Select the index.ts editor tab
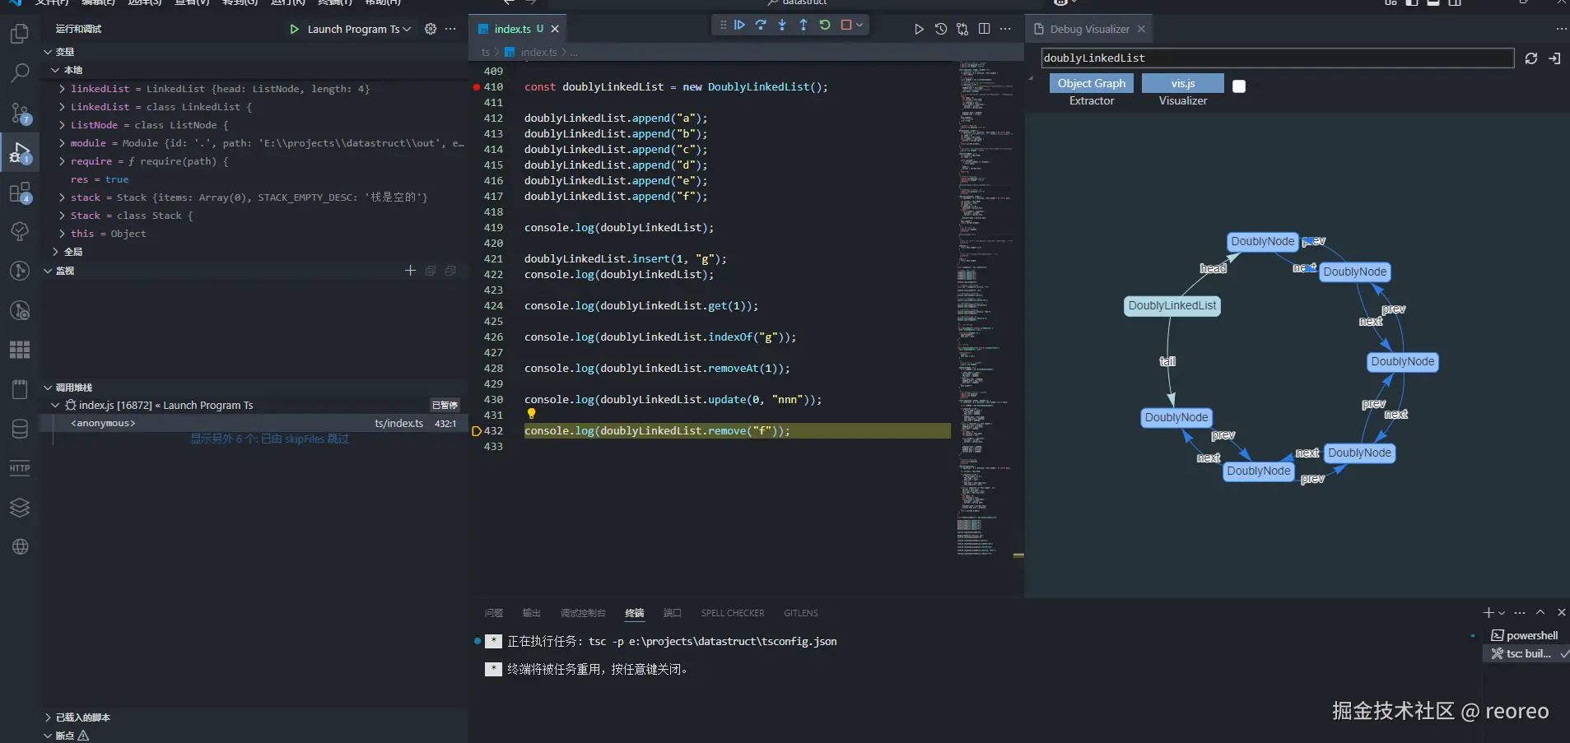1570x743 pixels. pos(511,30)
